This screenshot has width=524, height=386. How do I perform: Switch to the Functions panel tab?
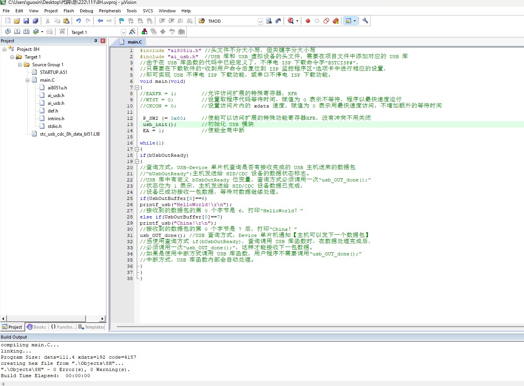[63, 327]
